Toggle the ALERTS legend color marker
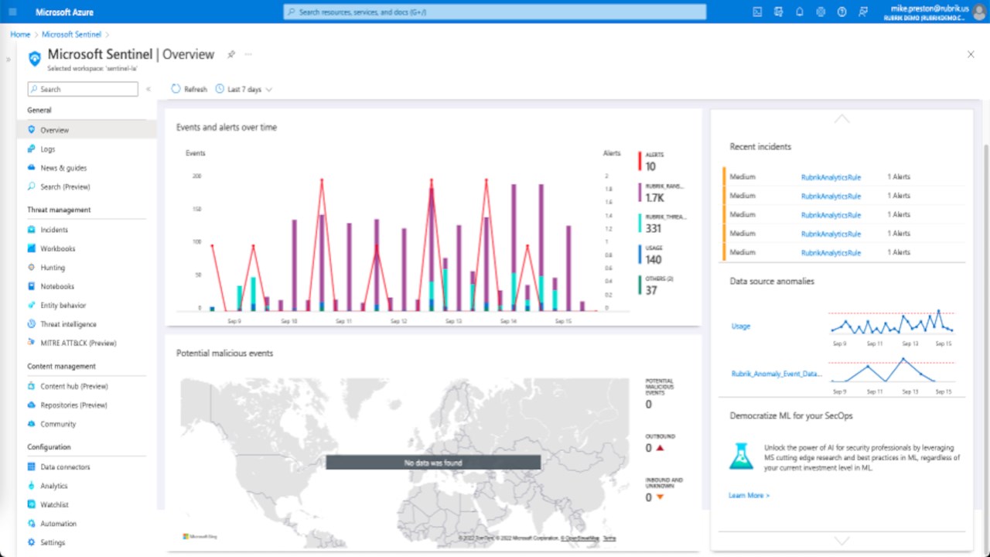The width and height of the screenshot is (990, 557). pos(640,161)
